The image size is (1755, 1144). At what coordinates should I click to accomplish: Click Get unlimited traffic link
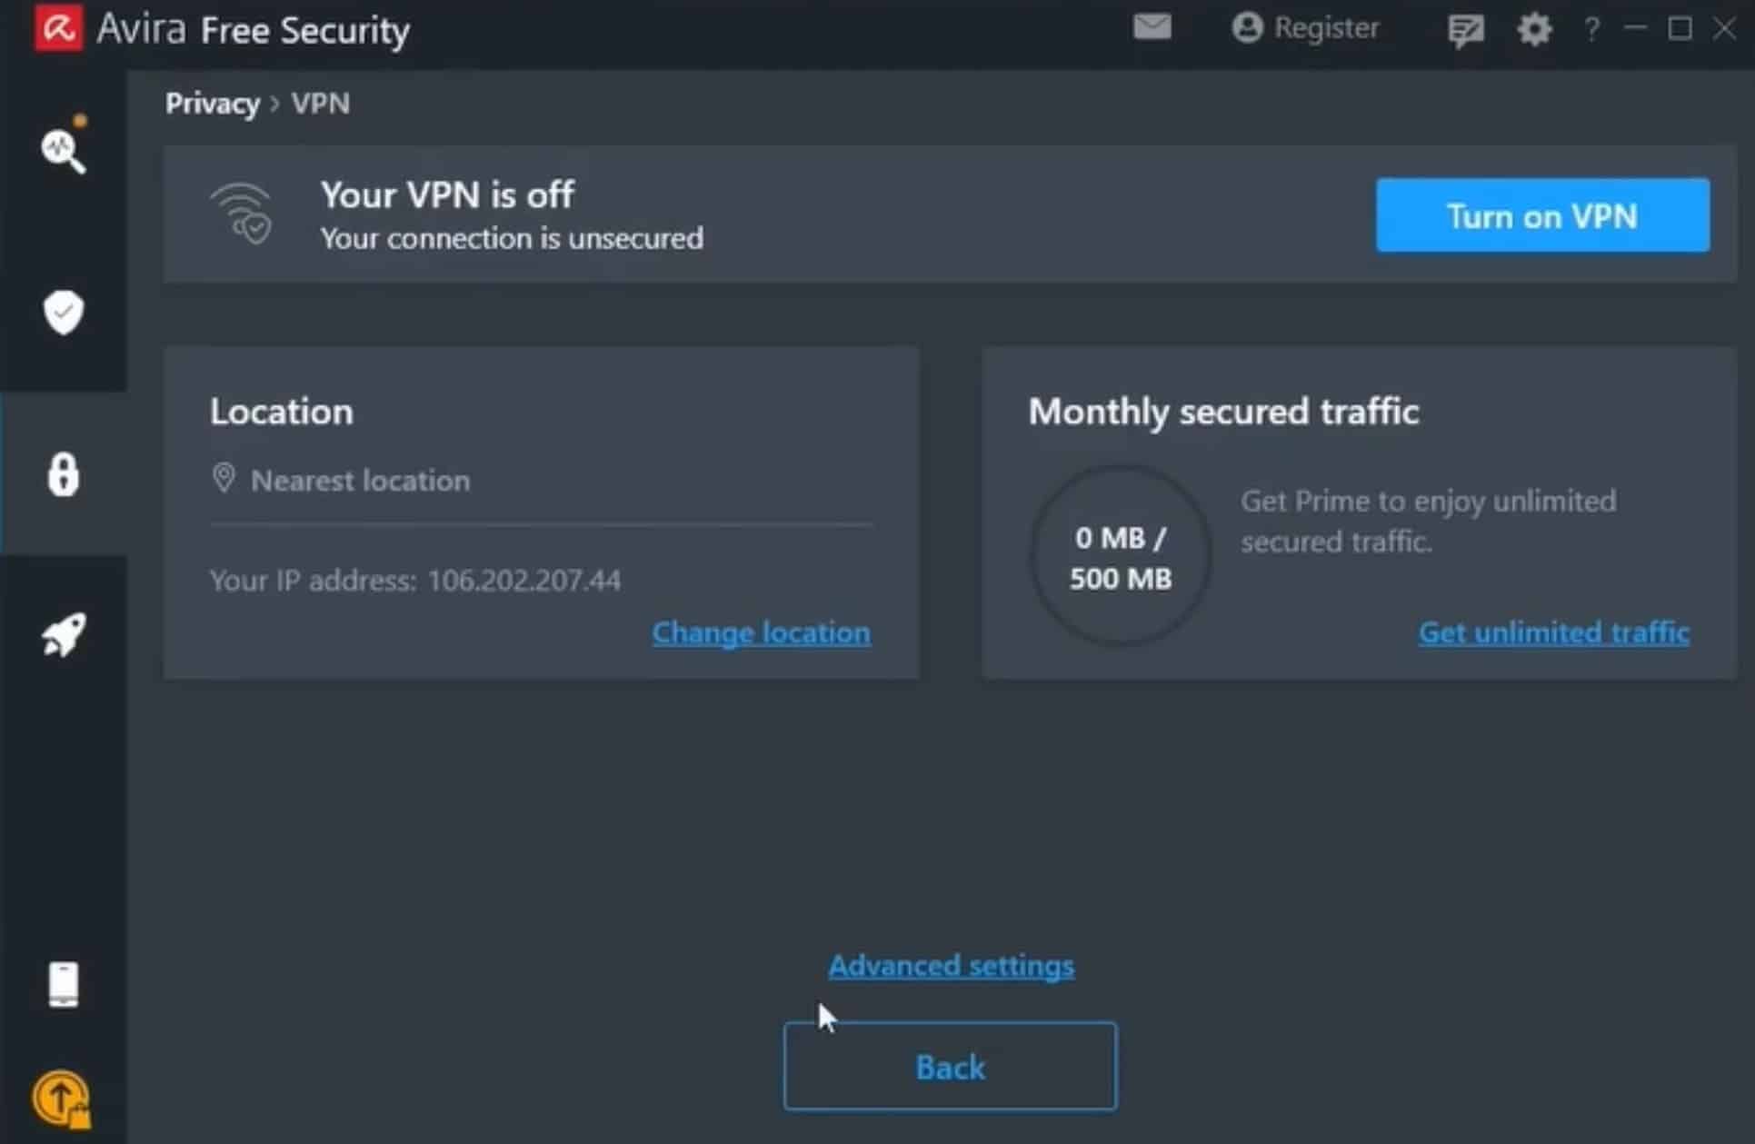1553,632
